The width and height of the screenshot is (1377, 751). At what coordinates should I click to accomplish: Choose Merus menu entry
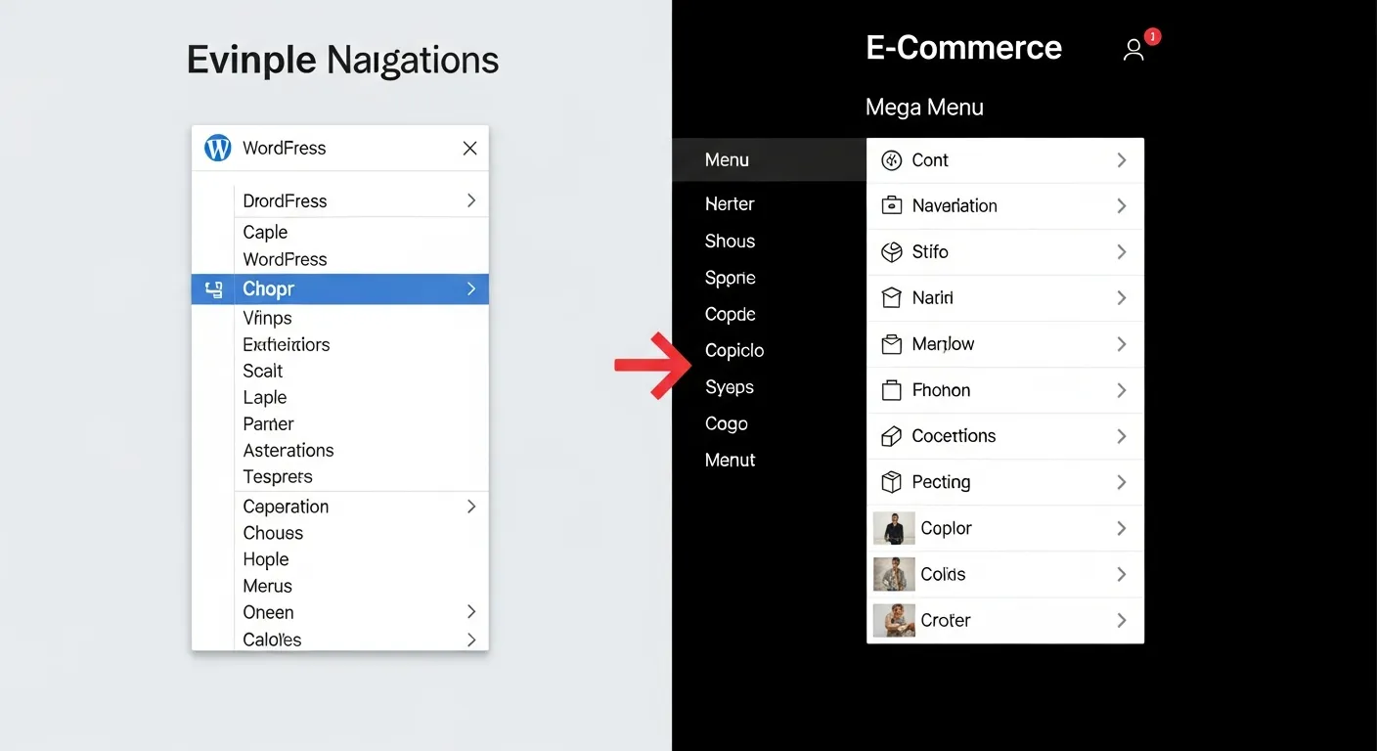click(x=267, y=587)
